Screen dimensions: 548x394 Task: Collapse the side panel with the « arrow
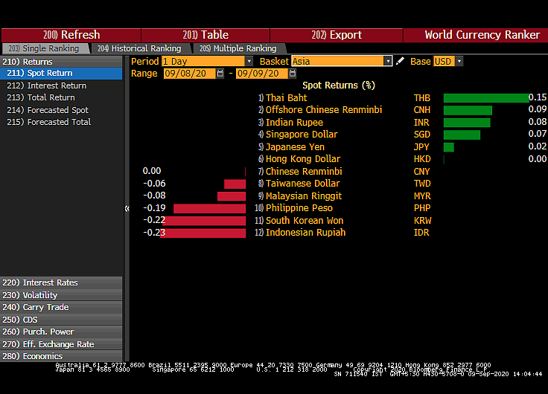[x=127, y=208]
